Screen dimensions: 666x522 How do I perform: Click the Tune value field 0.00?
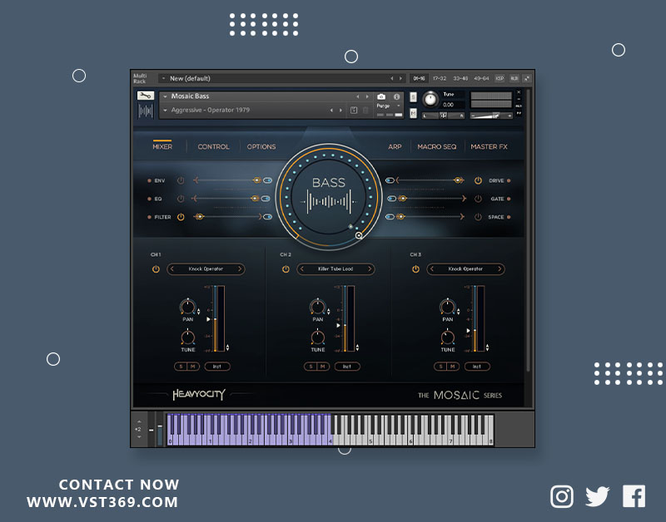449,105
